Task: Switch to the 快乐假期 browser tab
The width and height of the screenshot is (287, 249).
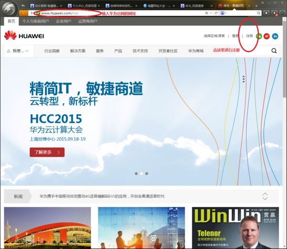Action: [x=46, y=6]
